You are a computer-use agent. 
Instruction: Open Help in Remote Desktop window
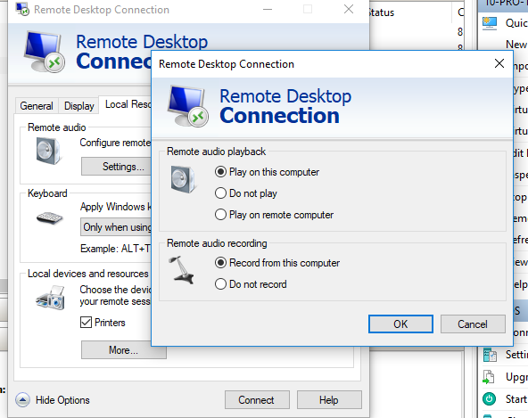point(329,400)
